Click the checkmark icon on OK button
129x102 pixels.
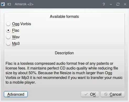(x=86, y=94)
